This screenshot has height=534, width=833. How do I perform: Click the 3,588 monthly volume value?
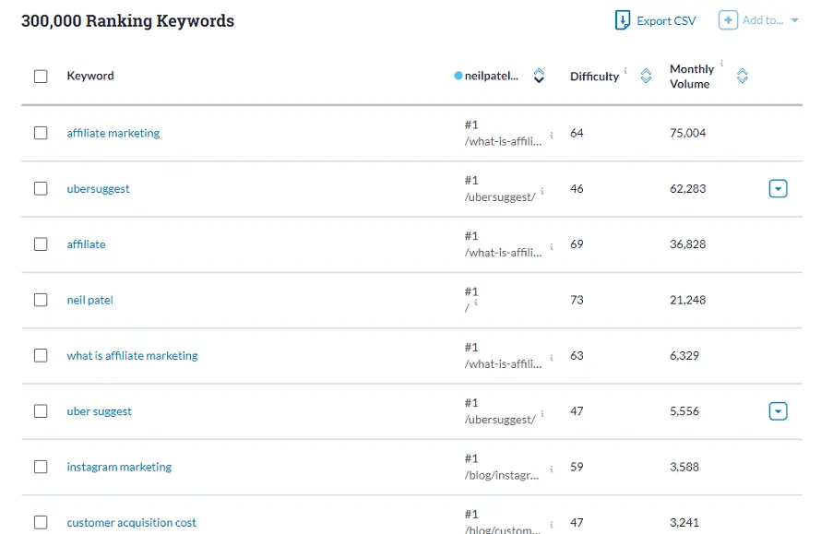click(x=684, y=467)
